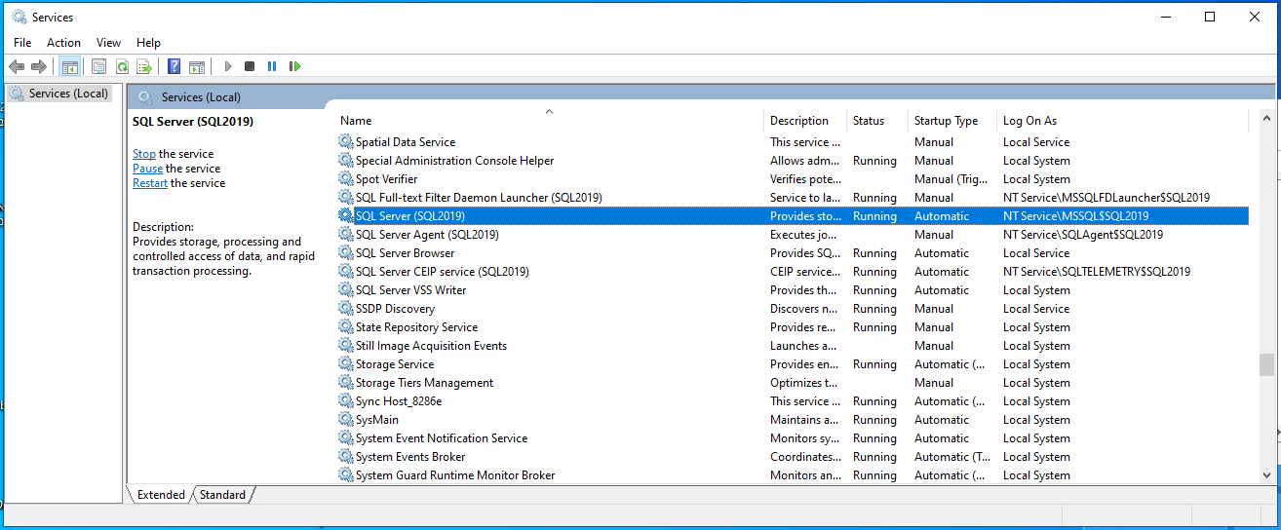Click gear icon of SQL Server CEIP service
Image resolution: width=1281 pixels, height=530 pixels.
[x=345, y=272]
